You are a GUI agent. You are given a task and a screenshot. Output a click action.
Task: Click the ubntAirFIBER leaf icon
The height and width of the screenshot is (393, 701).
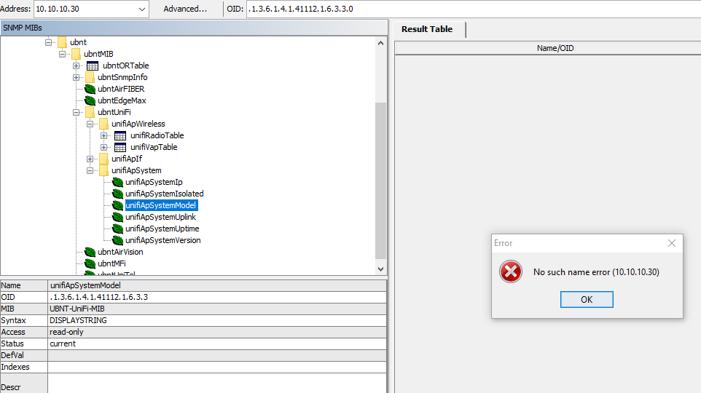(90, 89)
